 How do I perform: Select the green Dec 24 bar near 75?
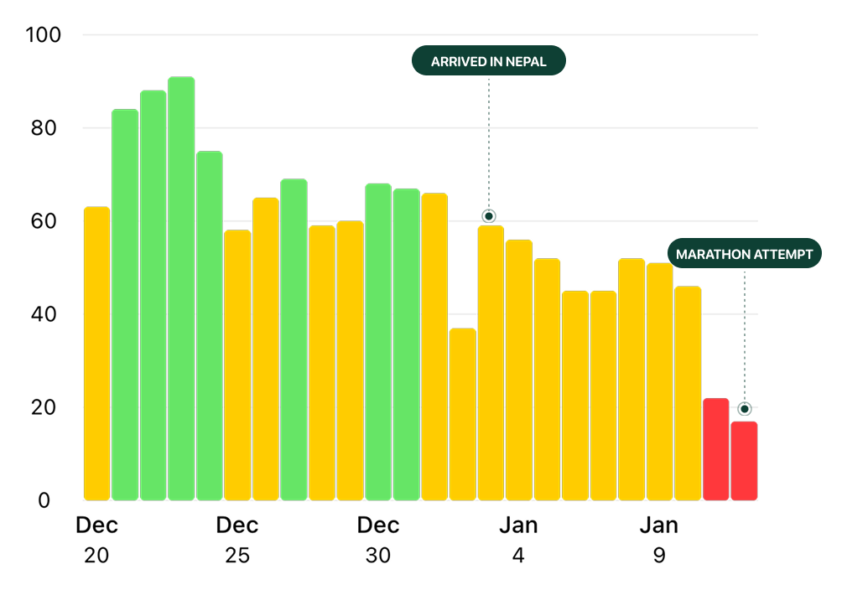(x=210, y=326)
